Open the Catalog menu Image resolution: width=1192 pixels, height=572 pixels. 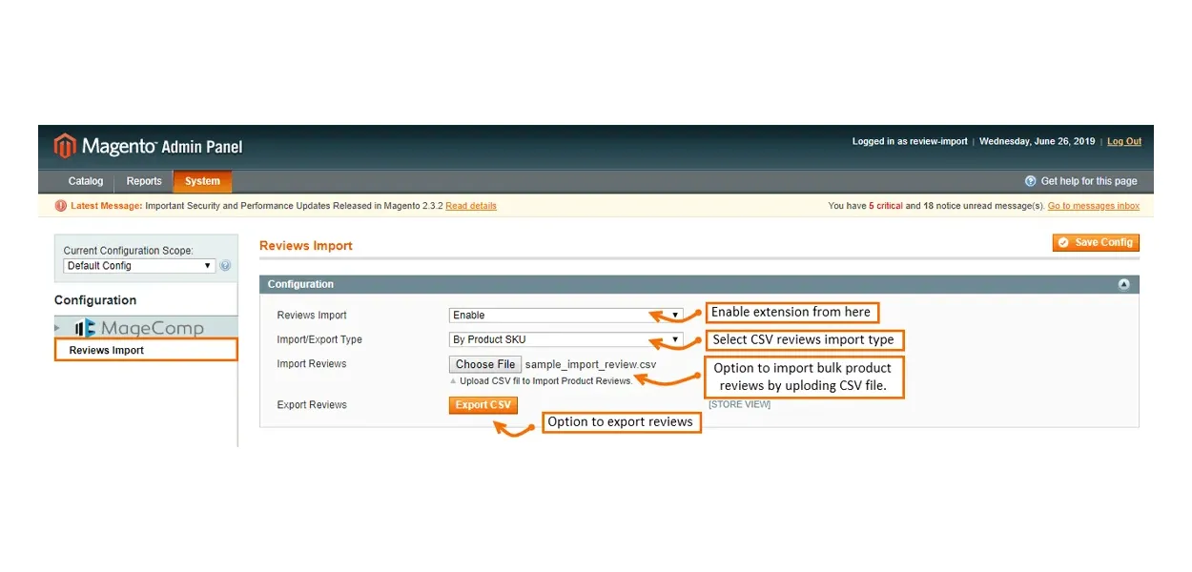click(x=86, y=181)
